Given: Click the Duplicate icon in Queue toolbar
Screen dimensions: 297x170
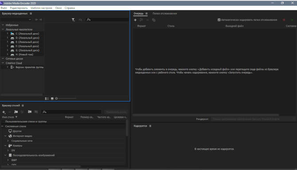Looking at the screenshot, I should (x=154, y=20).
